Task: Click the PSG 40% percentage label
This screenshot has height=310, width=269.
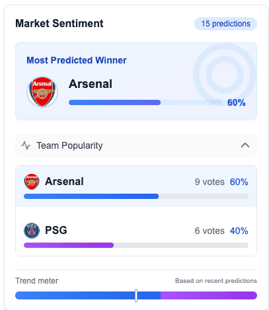Action: click(239, 231)
